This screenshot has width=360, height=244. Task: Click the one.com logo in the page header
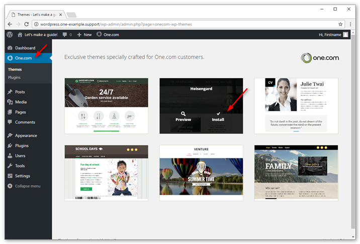(320, 58)
